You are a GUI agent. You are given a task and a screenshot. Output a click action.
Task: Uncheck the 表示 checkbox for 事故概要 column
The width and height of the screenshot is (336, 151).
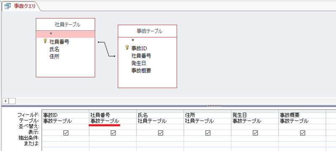(x=302, y=133)
